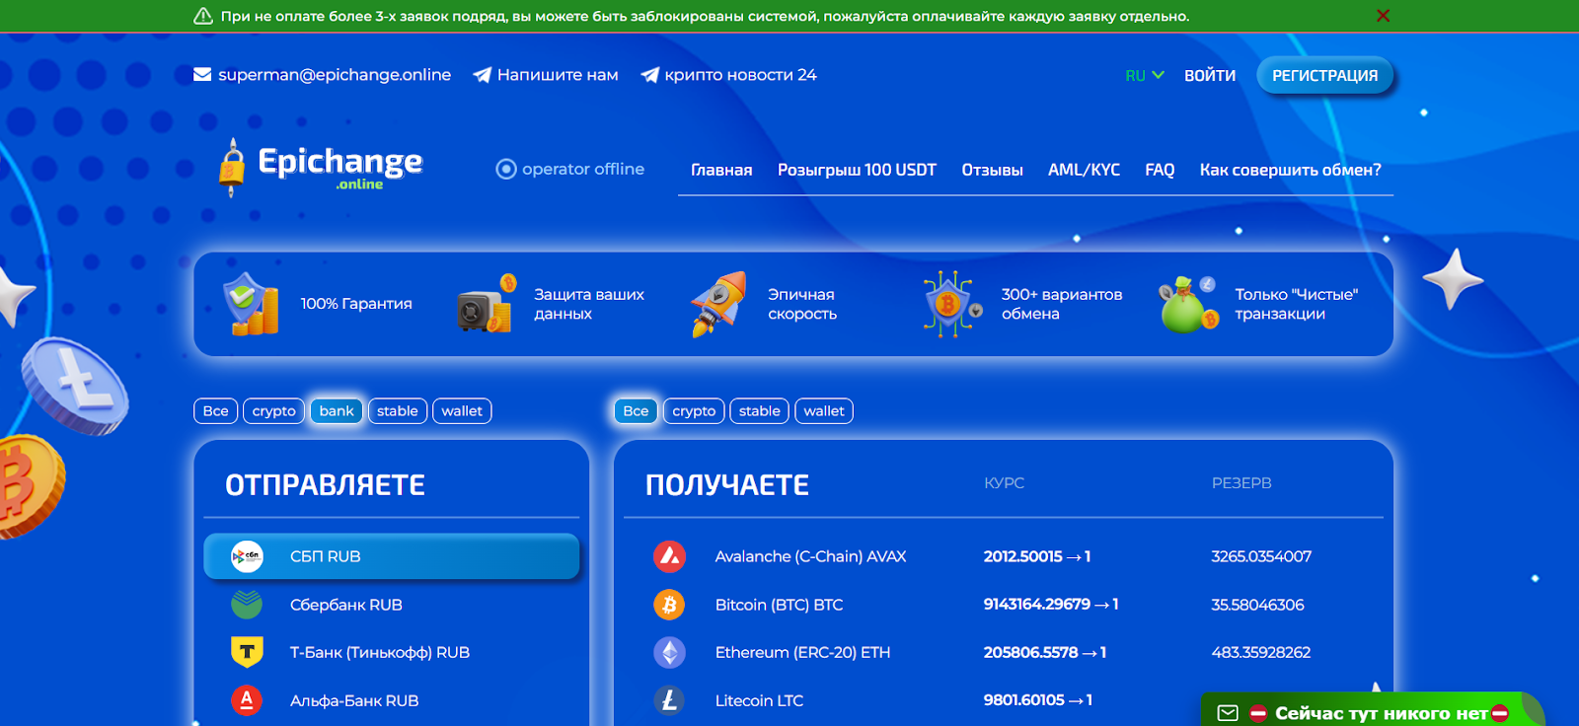Select bank filter in send panel
The width and height of the screenshot is (1579, 726).
point(337,411)
